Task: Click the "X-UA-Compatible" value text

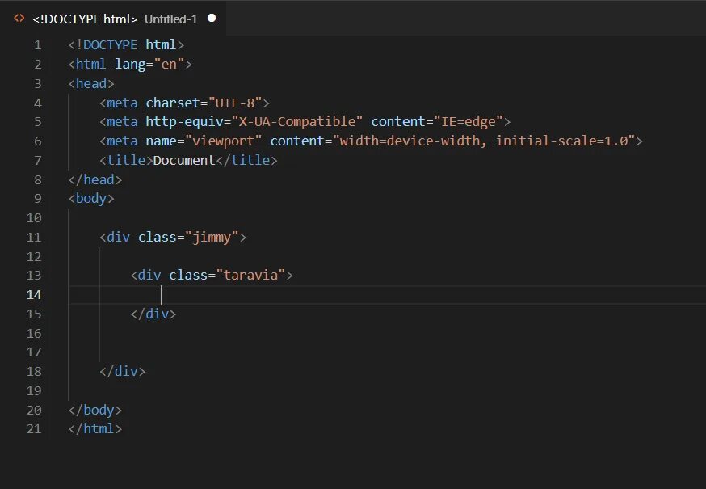Action: pos(297,122)
